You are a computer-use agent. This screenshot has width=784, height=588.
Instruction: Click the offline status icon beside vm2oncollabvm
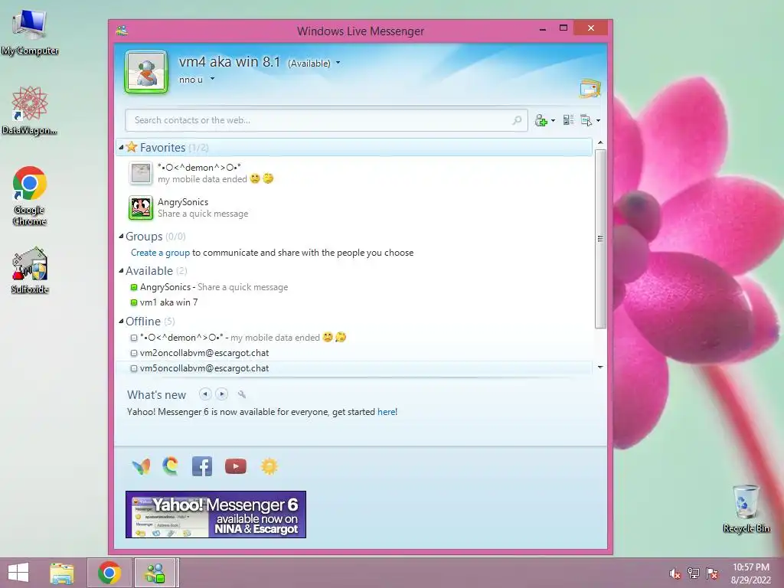[x=133, y=353]
